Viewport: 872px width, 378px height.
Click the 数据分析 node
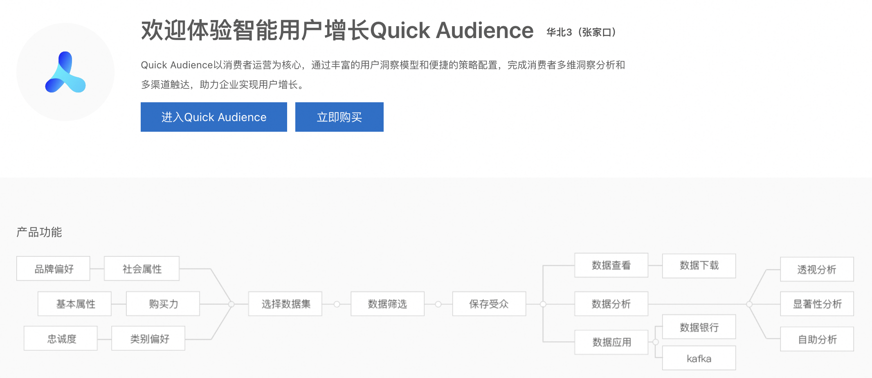coord(611,304)
